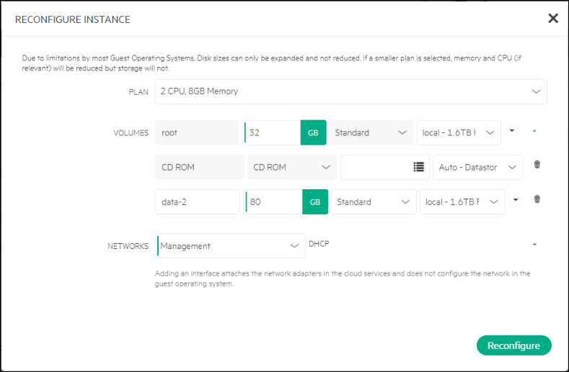Open the CD ROM type dropdown

click(x=292, y=168)
